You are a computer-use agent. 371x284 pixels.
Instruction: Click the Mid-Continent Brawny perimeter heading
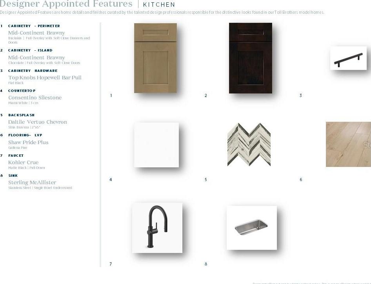[36, 33]
